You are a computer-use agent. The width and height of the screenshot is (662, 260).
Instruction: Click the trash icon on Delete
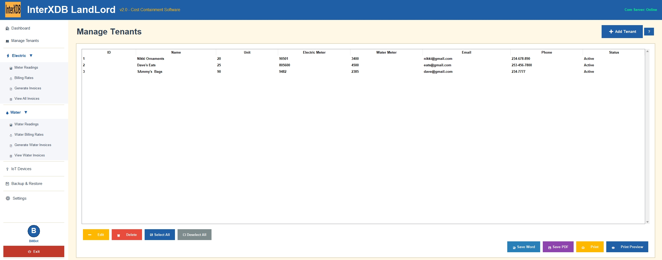pyautogui.click(x=118, y=235)
